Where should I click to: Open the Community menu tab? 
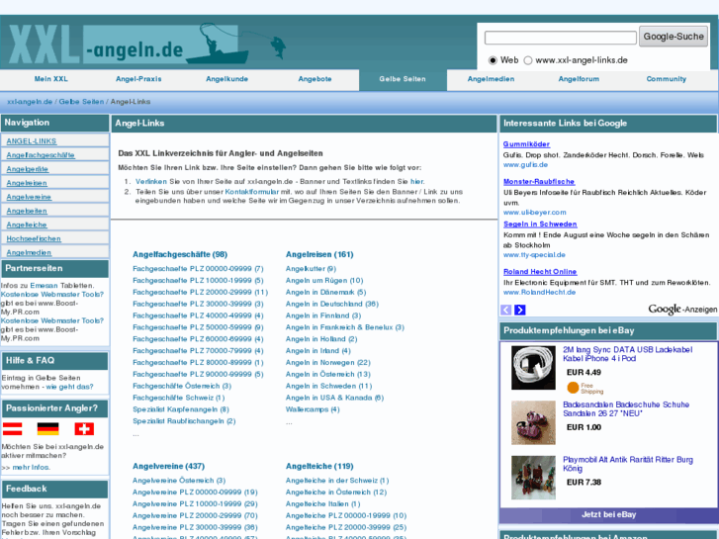pos(667,79)
